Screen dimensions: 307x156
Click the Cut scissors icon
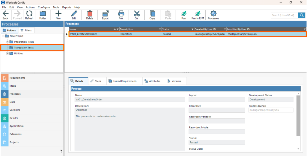pos(136,15)
